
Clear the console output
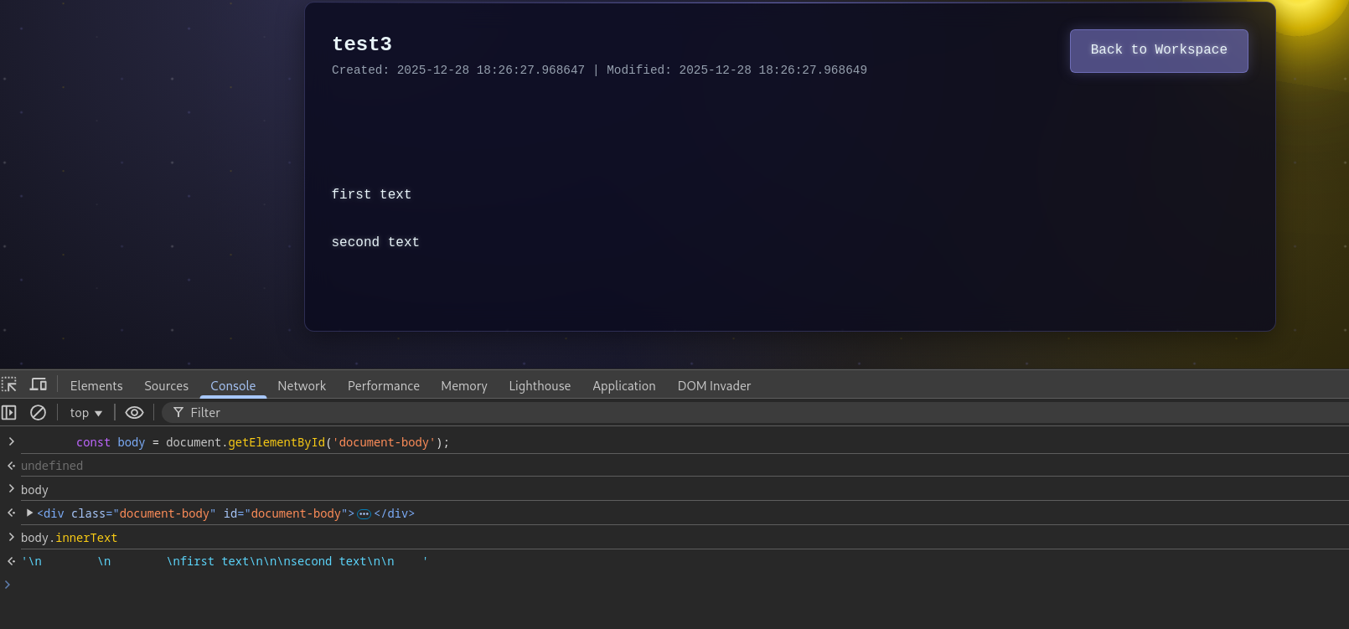coord(38,412)
